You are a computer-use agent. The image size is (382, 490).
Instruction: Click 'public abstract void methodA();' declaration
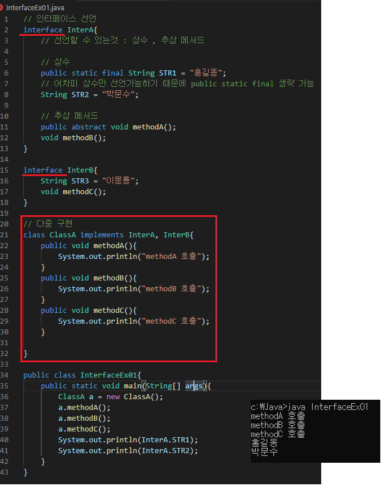(x=108, y=127)
